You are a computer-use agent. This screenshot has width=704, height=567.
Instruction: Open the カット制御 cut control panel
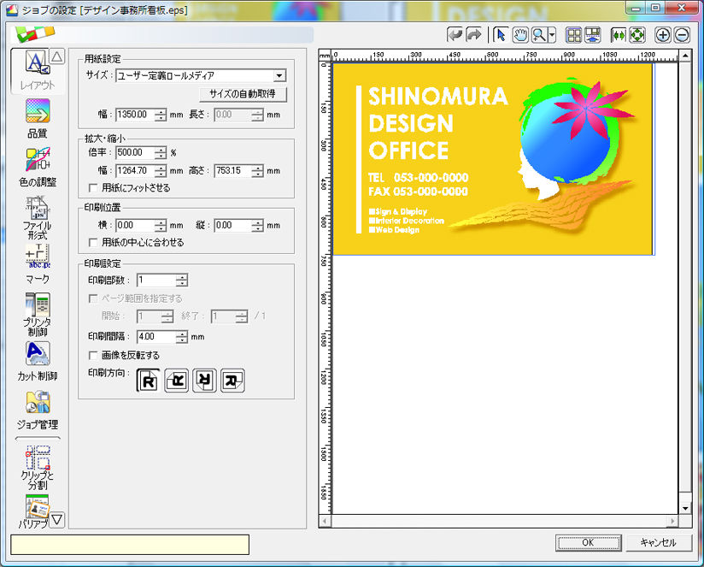[x=37, y=359]
